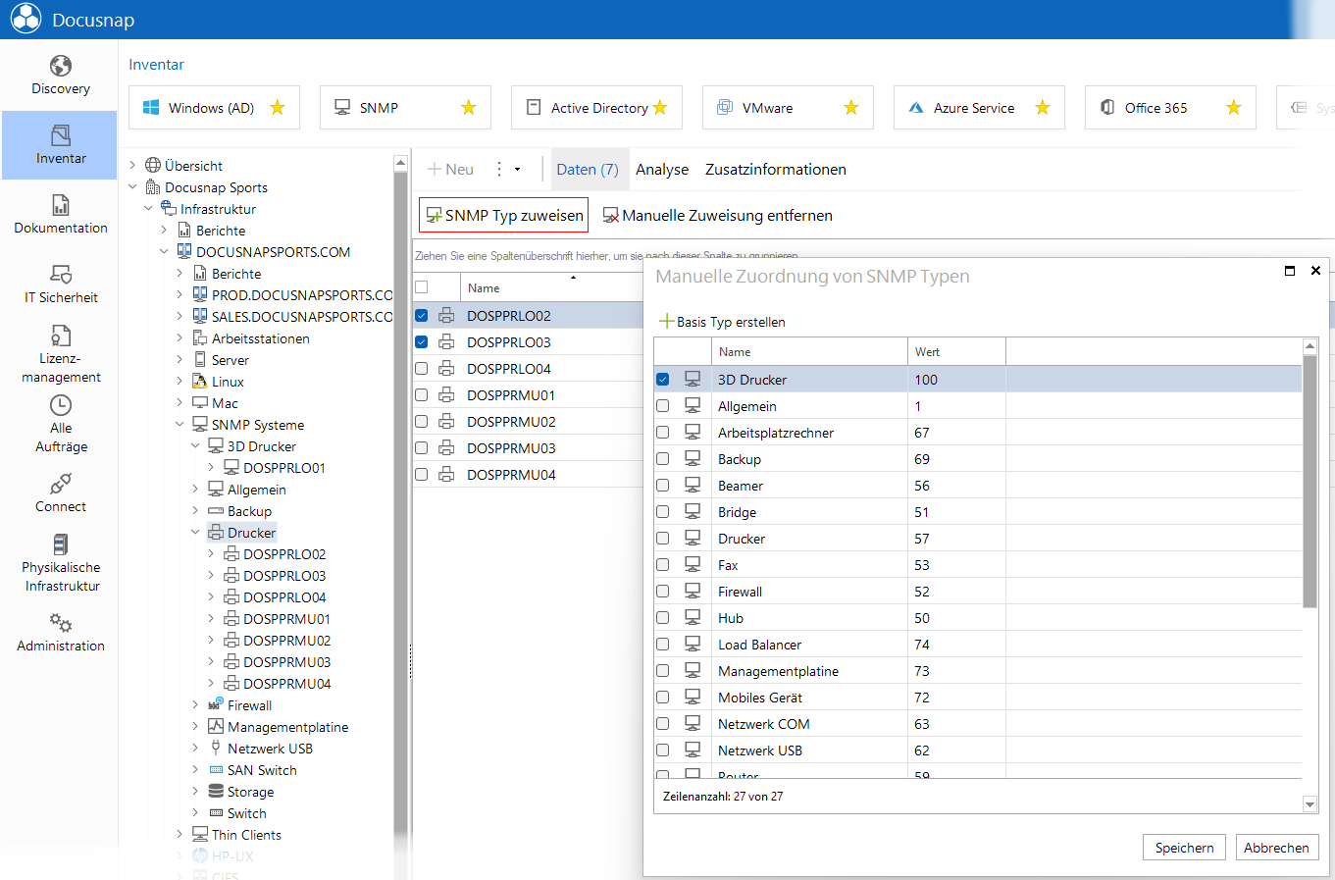1335x880 pixels.
Task: Open the dropdown arrow next to Neu
Action: click(x=517, y=170)
